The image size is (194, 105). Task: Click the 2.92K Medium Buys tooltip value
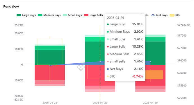tap(138, 32)
